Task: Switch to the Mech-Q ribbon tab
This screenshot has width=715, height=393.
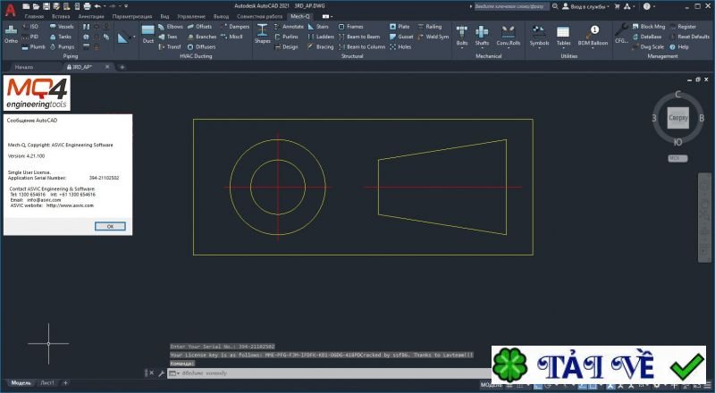Action: [301, 16]
